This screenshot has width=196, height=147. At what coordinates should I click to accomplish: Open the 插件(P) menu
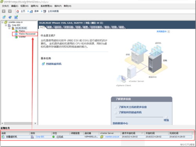point(58,6)
